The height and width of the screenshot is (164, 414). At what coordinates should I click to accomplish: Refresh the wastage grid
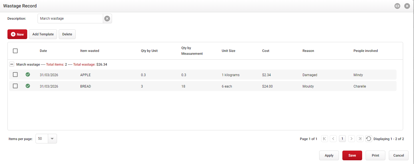tap(369, 139)
